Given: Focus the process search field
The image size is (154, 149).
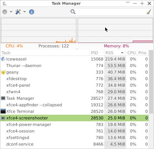Looking at the screenshot, I should click(110, 12).
